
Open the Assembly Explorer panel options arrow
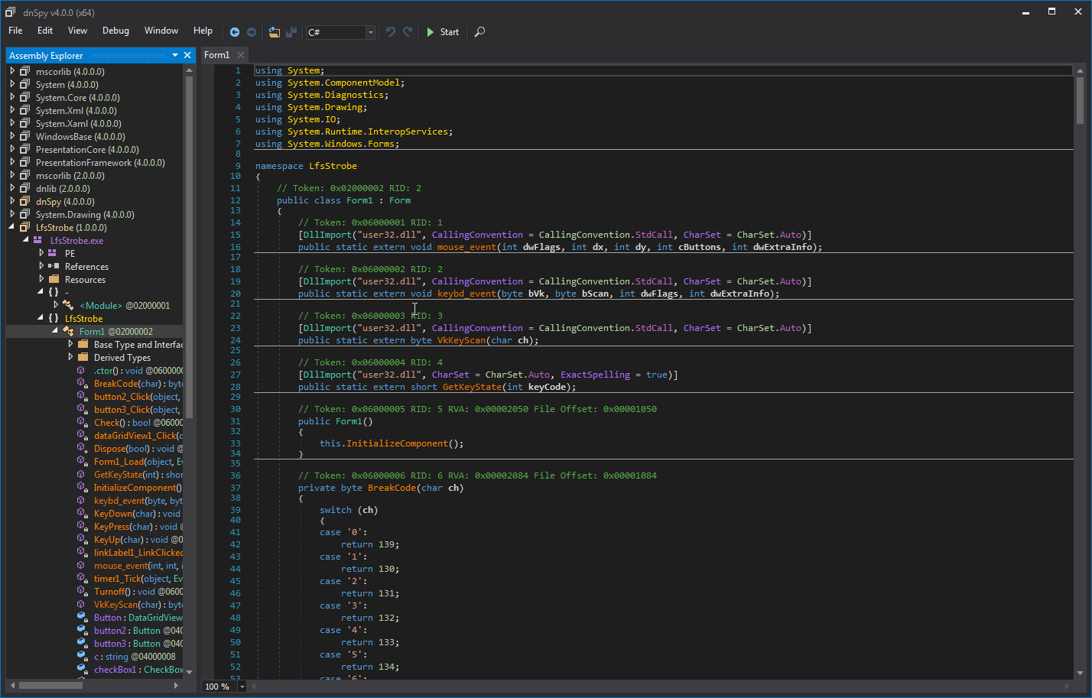point(175,55)
